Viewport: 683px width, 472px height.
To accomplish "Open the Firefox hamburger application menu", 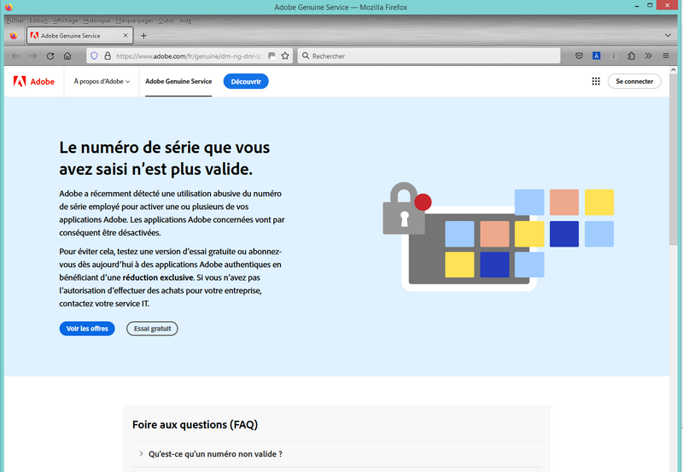I will (x=666, y=55).
